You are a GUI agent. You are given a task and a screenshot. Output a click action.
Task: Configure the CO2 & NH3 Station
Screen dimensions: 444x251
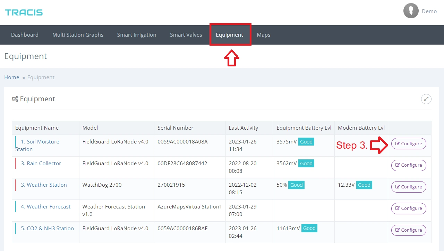click(x=409, y=230)
